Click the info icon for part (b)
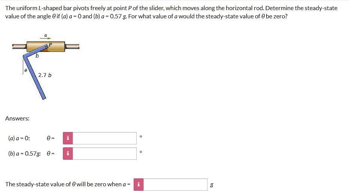The width and height of the screenshot is (349, 193). (x=68, y=153)
